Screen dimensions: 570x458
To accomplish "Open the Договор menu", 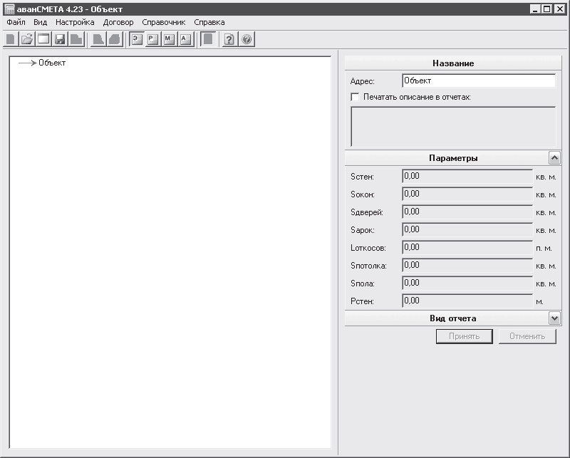I will pyautogui.click(x=118, y=22).
